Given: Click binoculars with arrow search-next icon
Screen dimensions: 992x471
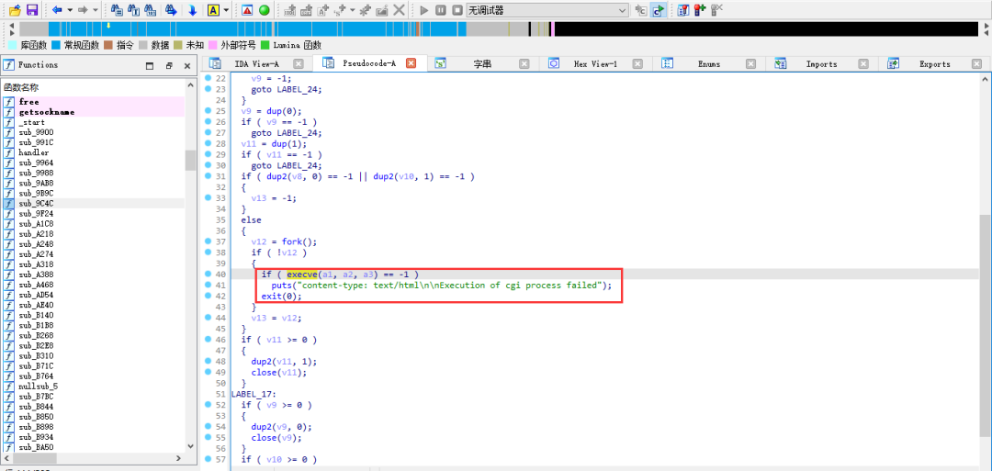Looking at the screenshot, I should [x=170, y=9].
